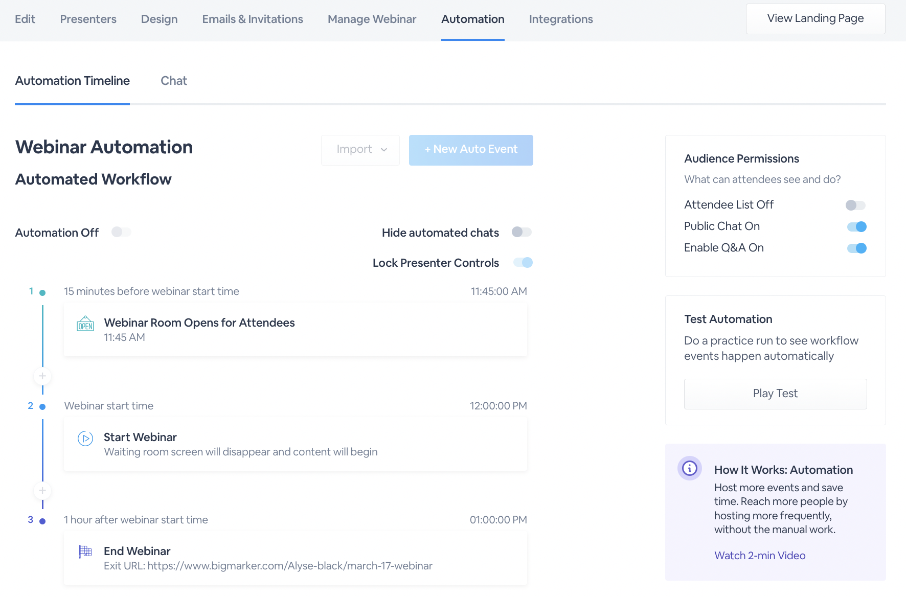Click View Landing Page
This screenshot has width=906, height=597.
point(815,18)
